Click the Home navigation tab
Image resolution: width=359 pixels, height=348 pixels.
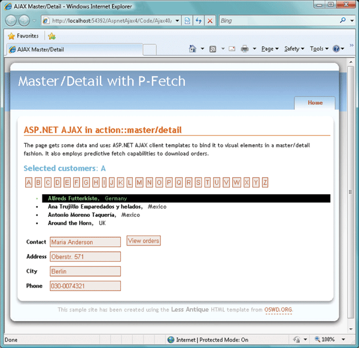click(315, 102)
